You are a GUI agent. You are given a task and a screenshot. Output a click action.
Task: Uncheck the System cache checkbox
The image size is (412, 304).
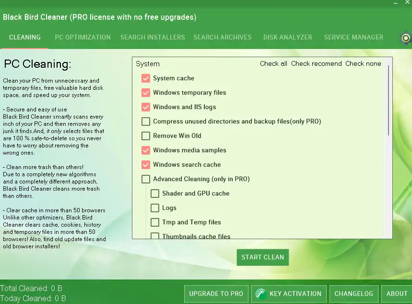tap(146, 78)
